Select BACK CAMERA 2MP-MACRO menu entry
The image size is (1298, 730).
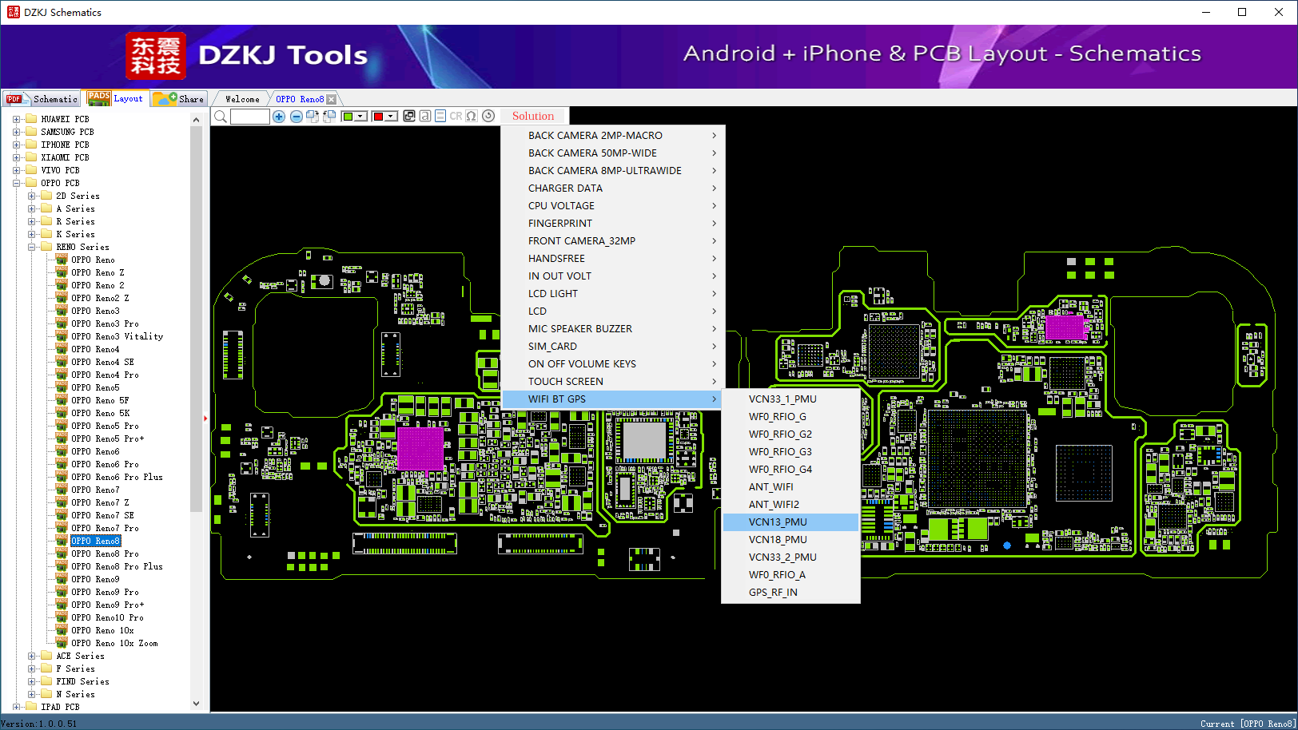tap(613, 136)
